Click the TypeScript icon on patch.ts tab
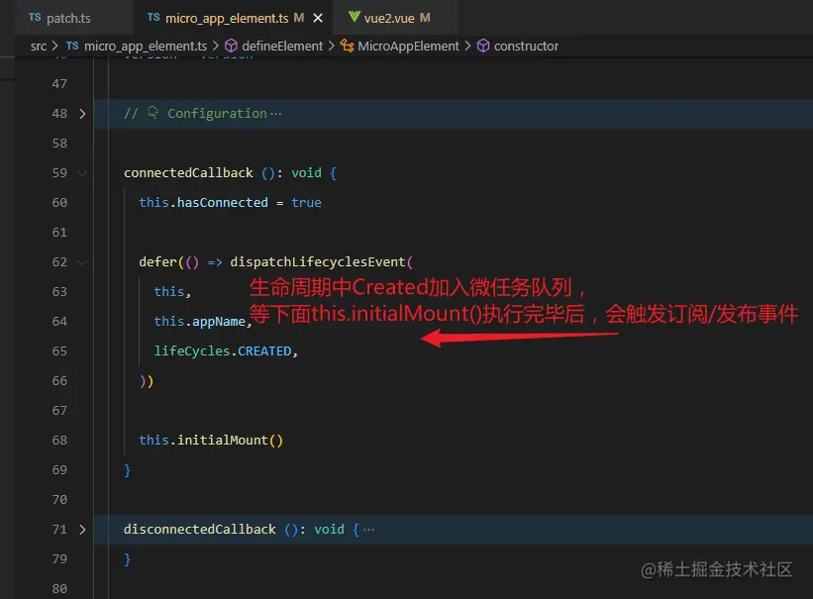This screenshot has width=813, height=599. [x=35, y=18]
